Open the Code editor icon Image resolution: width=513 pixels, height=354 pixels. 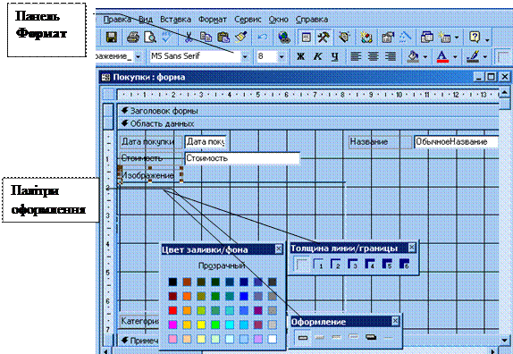tap(366, 38)
